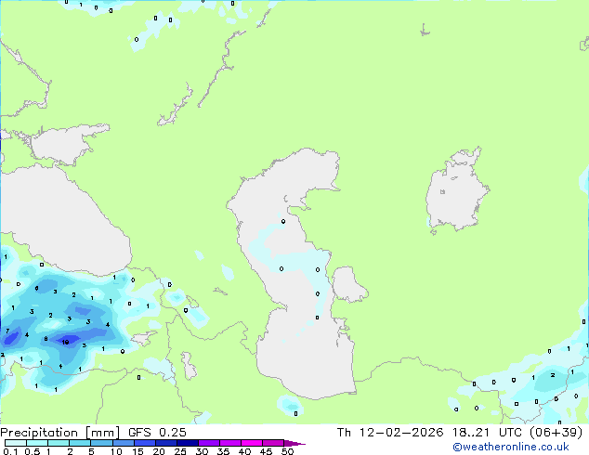
Task: Click the 0.5–1 mm legend color swatch
Action: pyautogui.click(x=37, y=443)
